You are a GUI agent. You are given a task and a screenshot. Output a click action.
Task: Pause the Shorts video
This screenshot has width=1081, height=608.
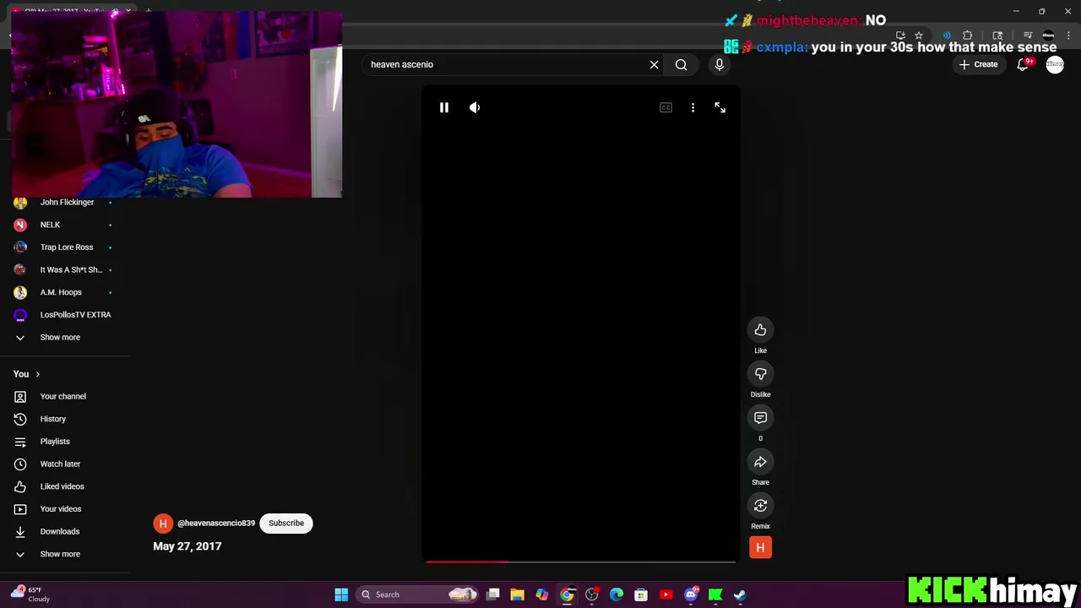443,107
